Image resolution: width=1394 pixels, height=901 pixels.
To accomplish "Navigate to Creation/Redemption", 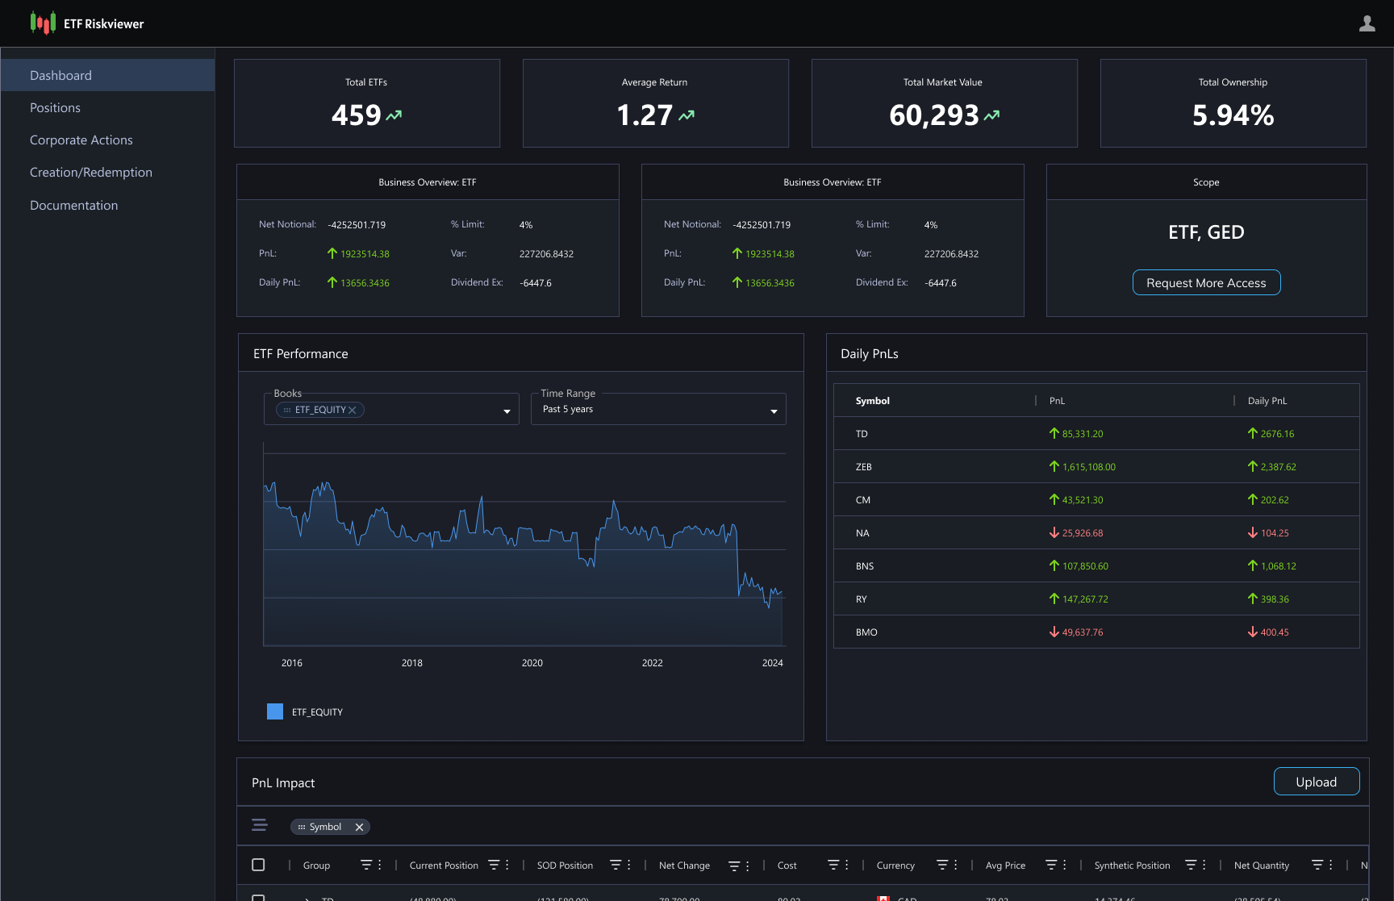I will 90,173.
